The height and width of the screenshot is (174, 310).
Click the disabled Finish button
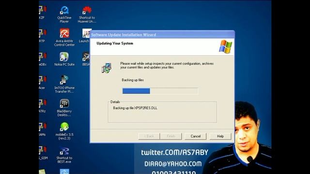[171, 136]
